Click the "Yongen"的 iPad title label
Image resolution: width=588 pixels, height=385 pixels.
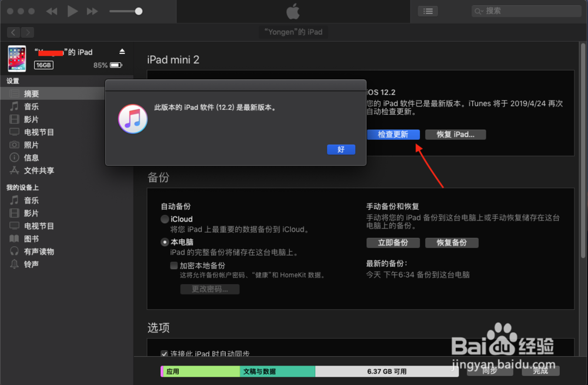tap(293, 32)
